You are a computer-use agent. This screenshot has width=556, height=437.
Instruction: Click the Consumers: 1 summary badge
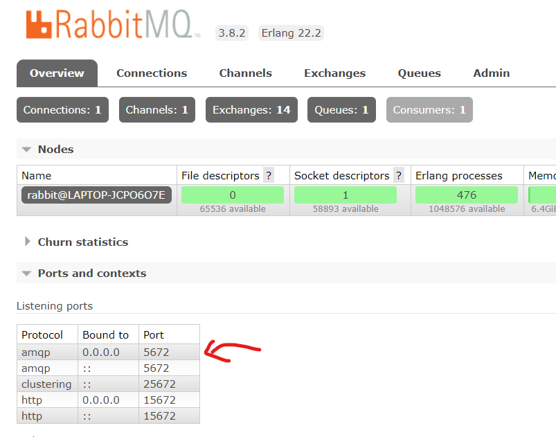point(429,109)
